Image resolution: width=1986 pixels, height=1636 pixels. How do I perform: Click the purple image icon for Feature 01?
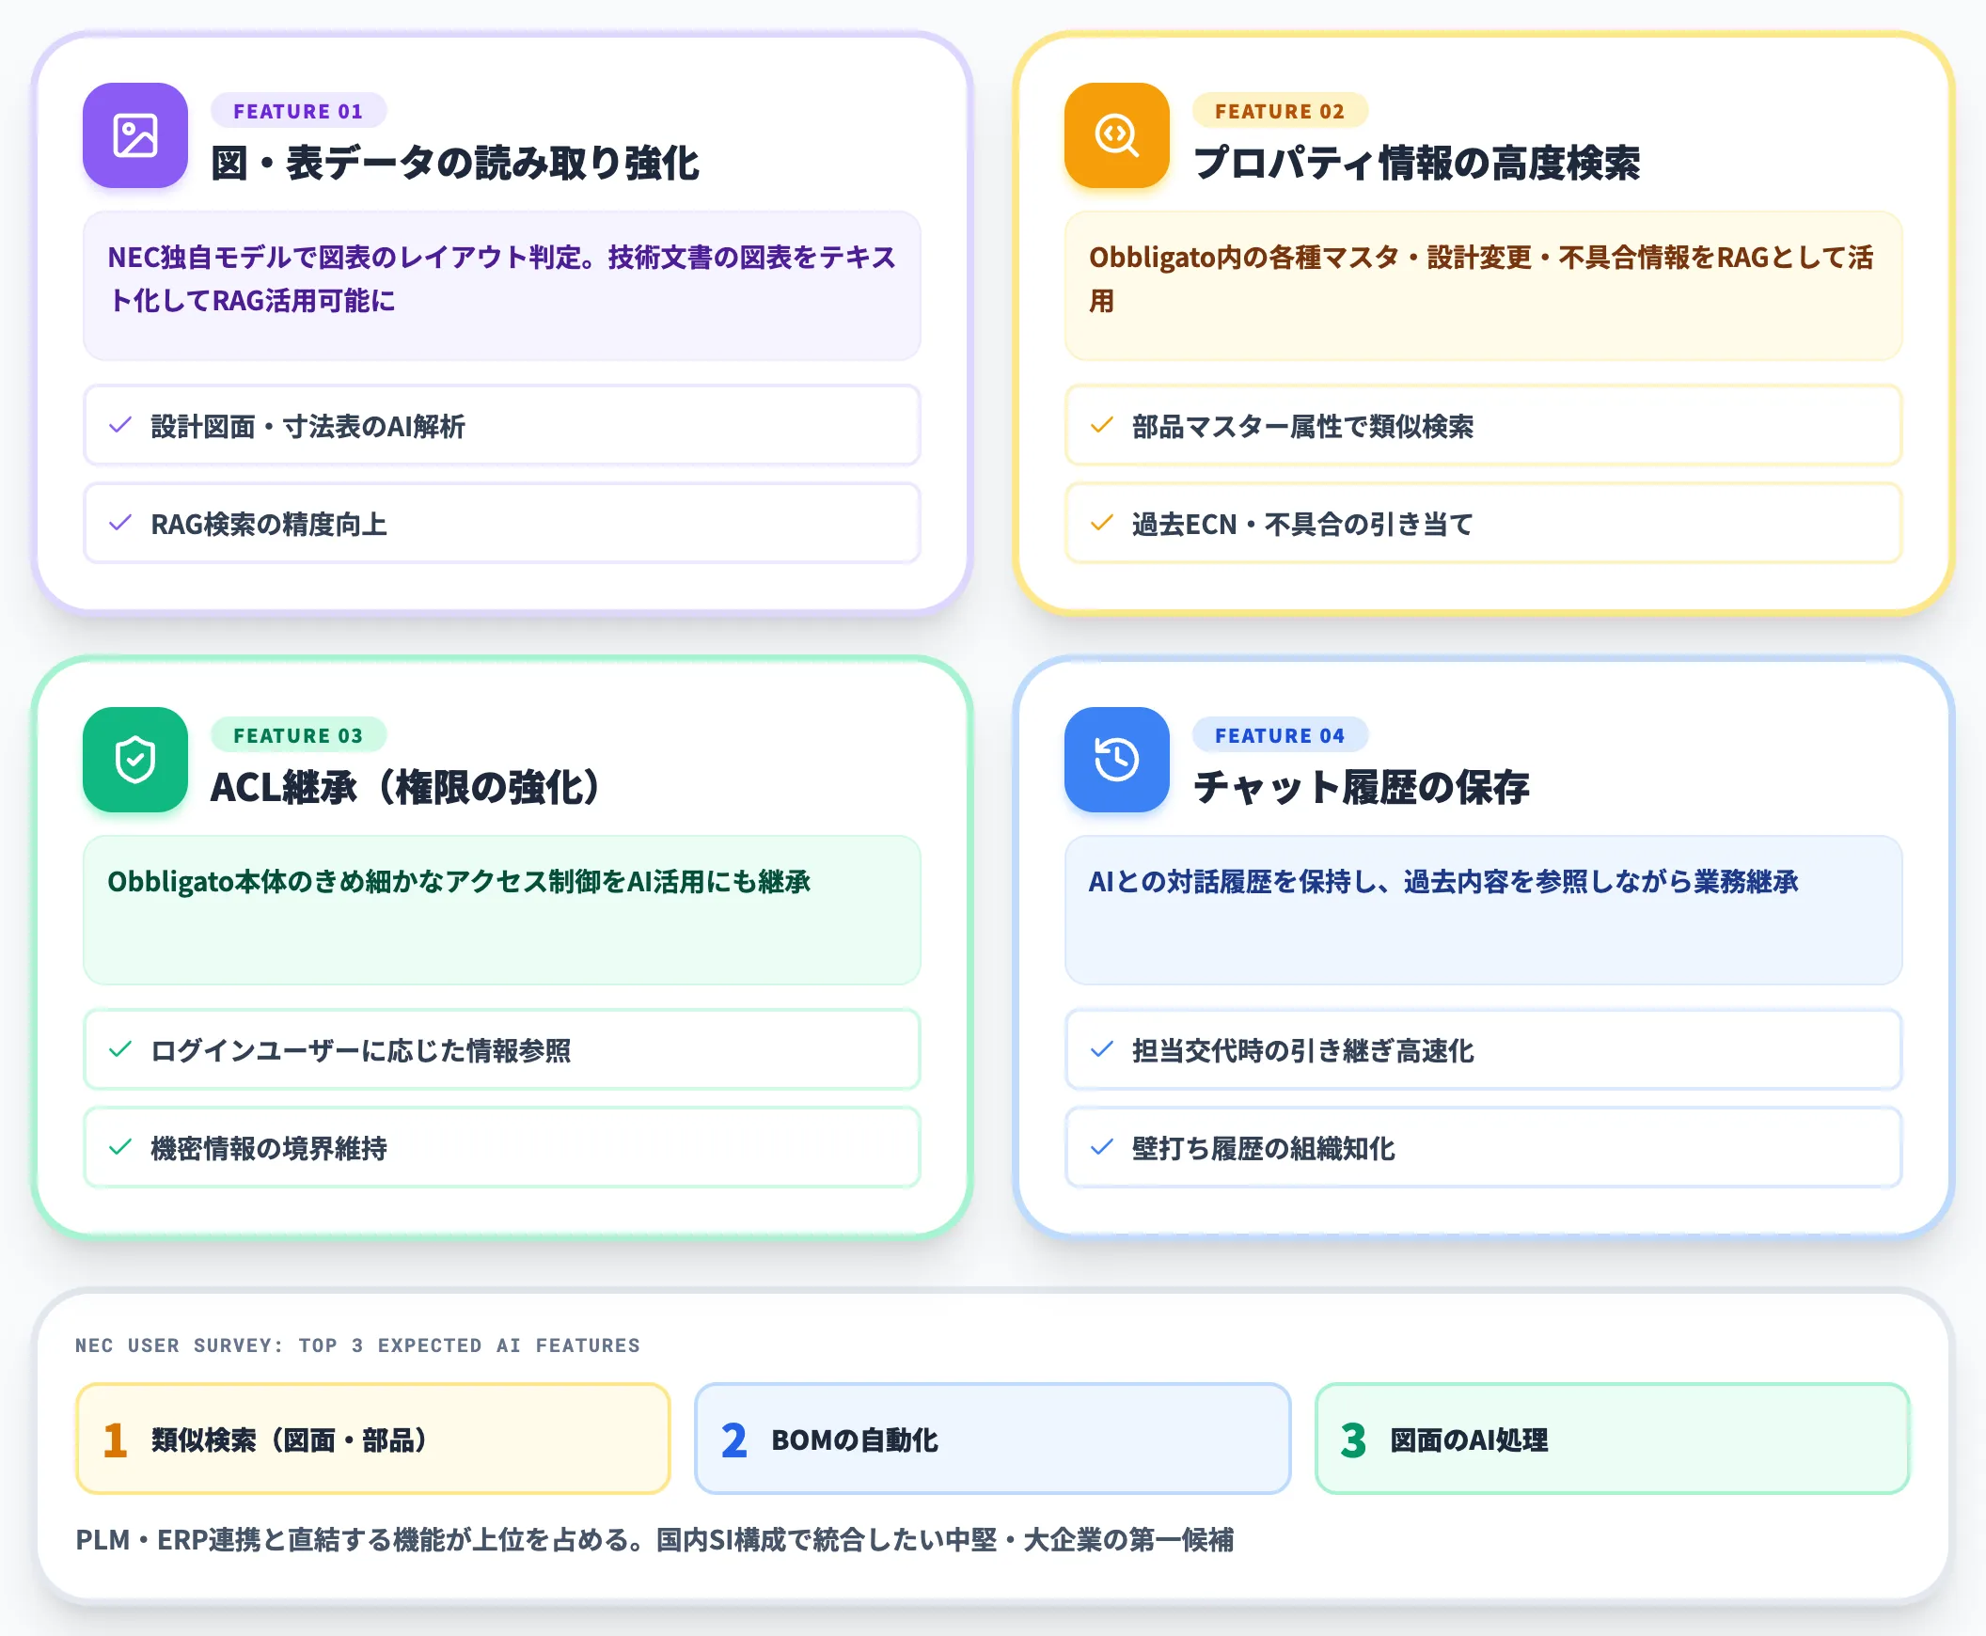(x=134, y=134)
